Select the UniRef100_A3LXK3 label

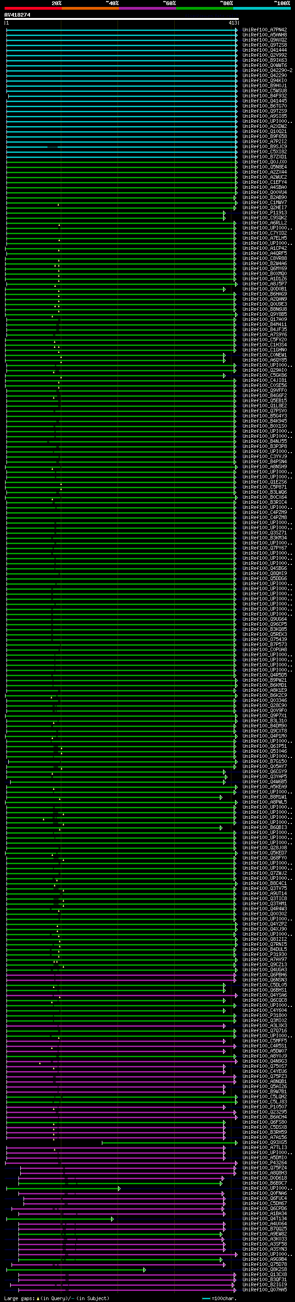[264, 1025]
